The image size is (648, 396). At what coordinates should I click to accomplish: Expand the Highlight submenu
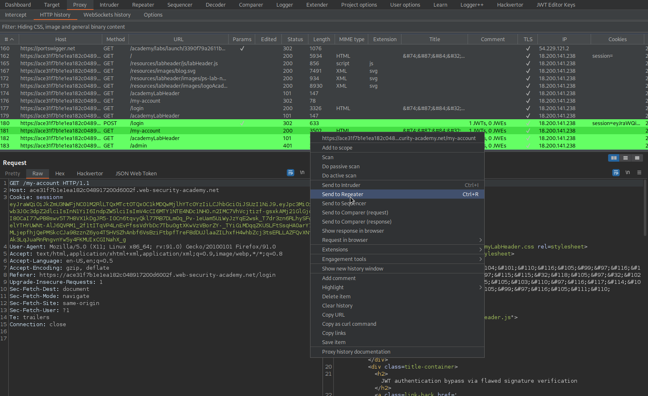(397, 288)
